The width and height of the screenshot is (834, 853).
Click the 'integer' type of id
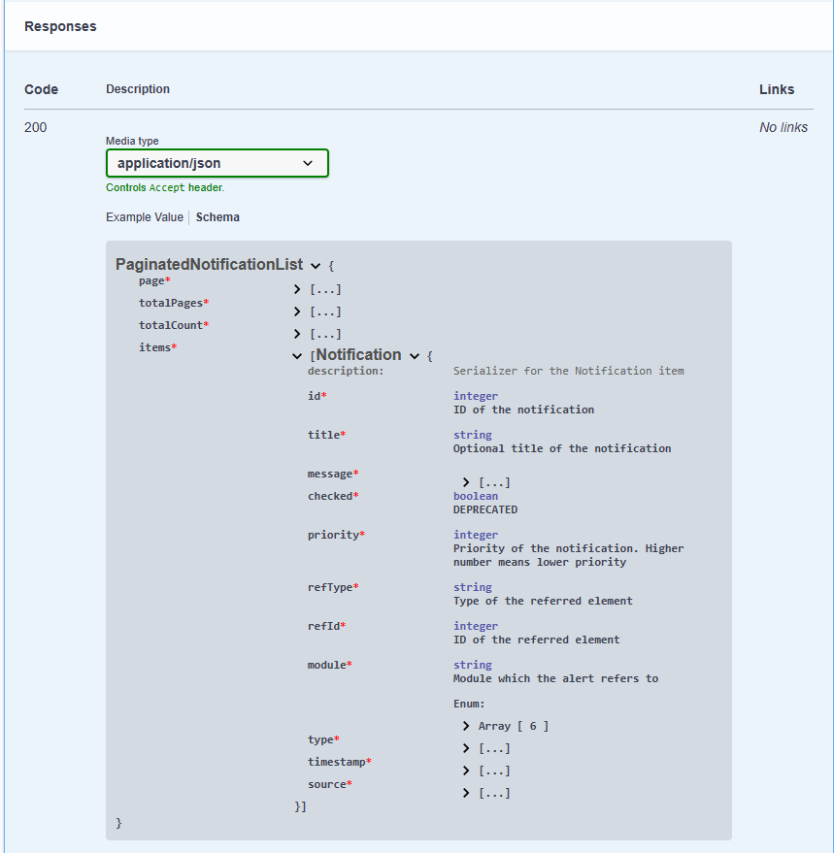476,396
